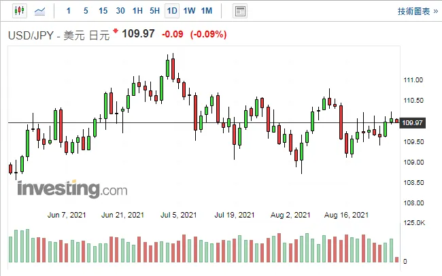Select the 5 minute timeframe
Screen dimensions: 442x276
(86, 11)
